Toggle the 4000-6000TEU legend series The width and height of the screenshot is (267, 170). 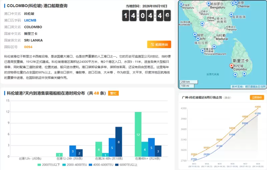click(x=101, y=165)
